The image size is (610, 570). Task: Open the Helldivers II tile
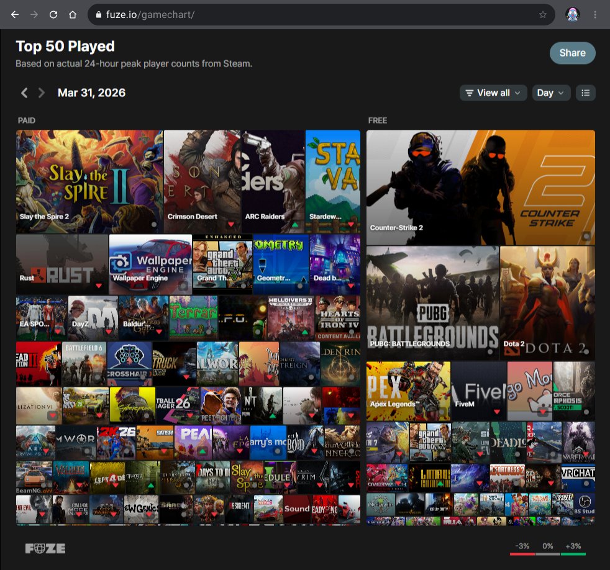click(x=291, y=318)
